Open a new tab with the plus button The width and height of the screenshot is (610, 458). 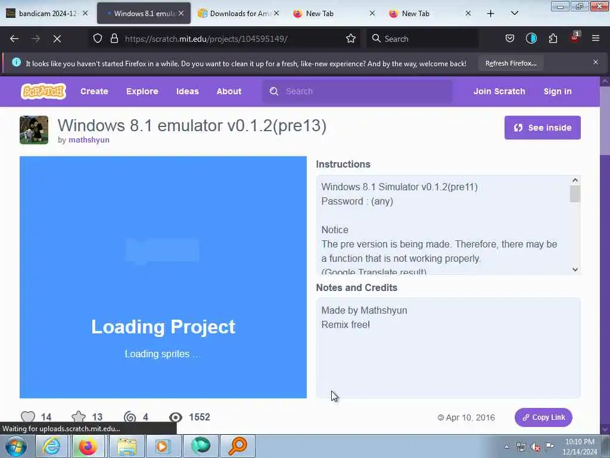(x=491, y=14)
